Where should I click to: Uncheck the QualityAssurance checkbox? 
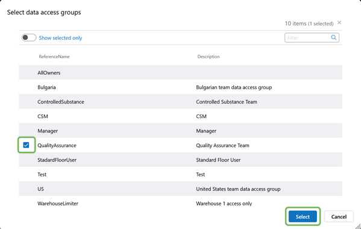(26, 145)
